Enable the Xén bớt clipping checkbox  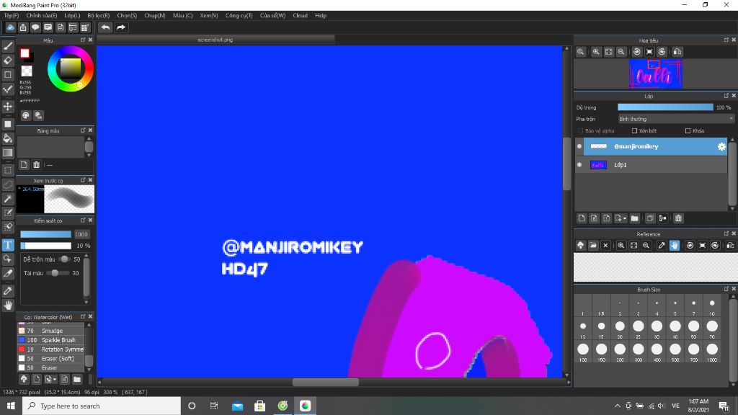(634, 131)
